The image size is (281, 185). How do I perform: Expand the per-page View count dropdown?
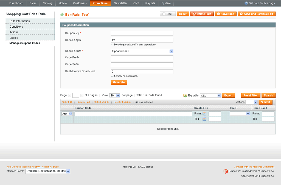115,96
